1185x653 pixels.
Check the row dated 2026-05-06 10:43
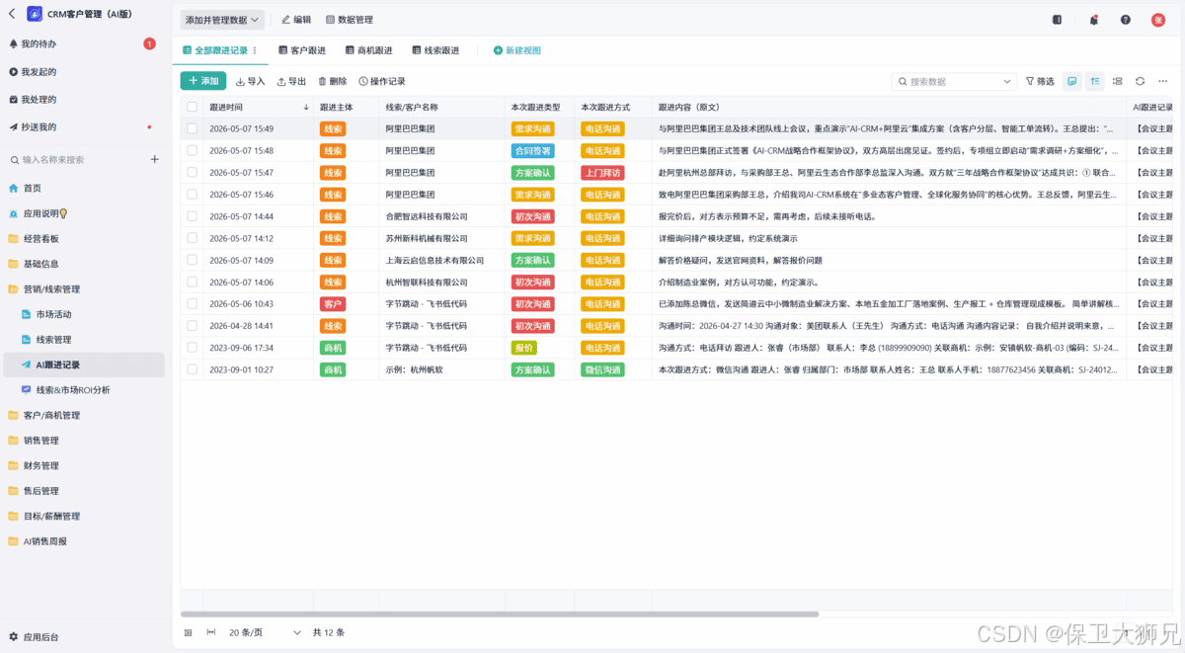pyautogui.click(x=192, y=303)
